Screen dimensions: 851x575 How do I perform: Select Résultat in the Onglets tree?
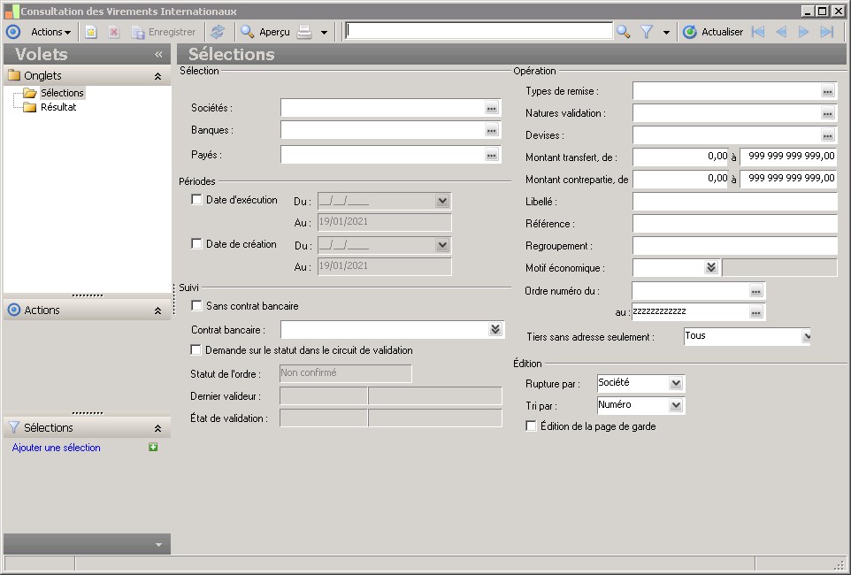(58, 107)
